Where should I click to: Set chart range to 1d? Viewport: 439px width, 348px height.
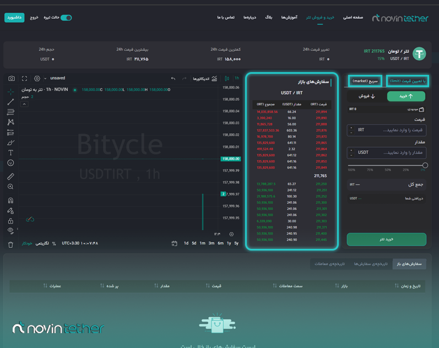click(186, 243)
